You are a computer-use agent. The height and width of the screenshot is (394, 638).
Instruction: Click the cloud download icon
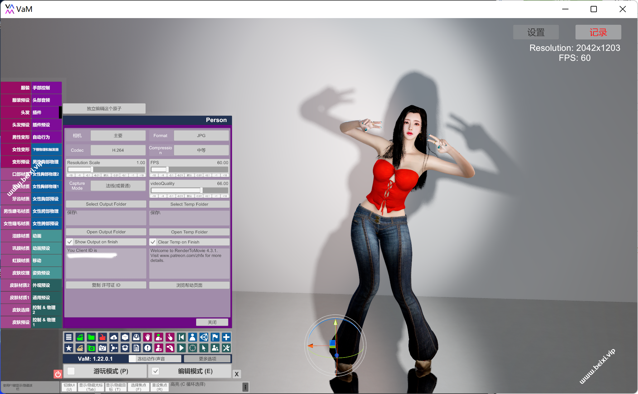(x=114, y=337)
